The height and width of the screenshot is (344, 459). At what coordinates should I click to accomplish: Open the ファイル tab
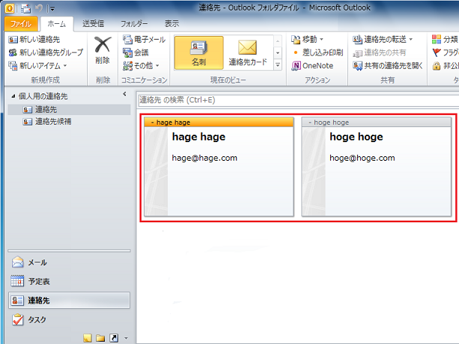(21, 24)
